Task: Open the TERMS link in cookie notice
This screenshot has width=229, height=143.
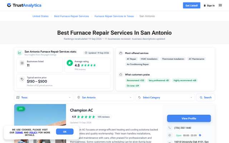Action: pos(19,133)
